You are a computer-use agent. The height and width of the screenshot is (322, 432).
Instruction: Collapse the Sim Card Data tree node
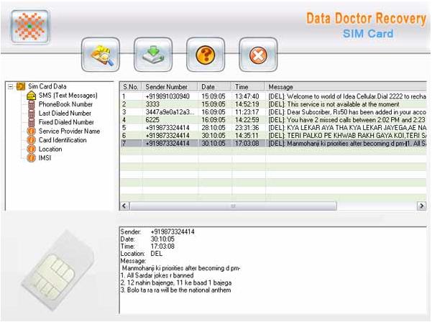point(11,86)
